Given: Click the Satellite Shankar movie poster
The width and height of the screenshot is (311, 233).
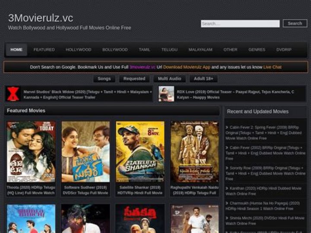Looking at the screenshot, I should pyautogui.click(x=140, y=152).
